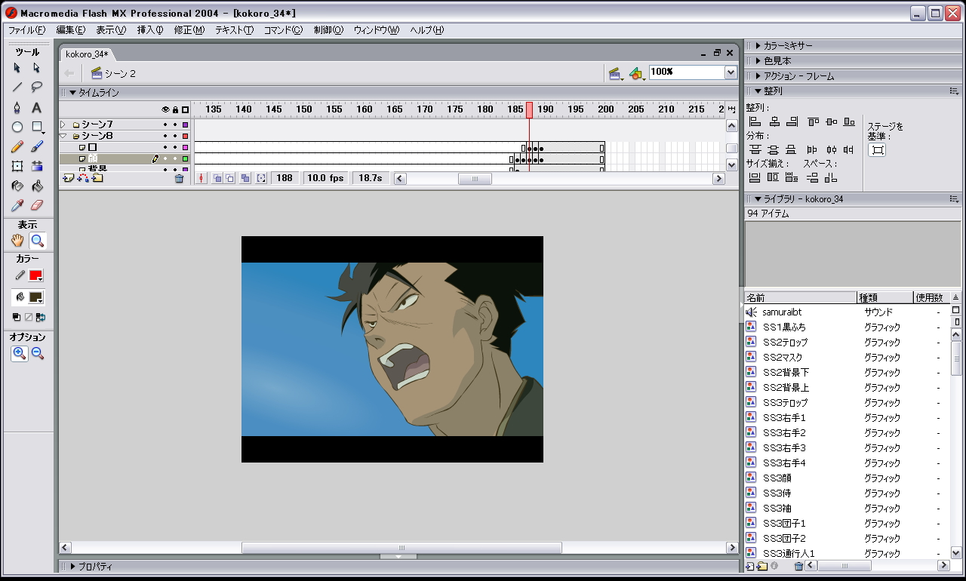The height and width of the screenshot is (581, 966).
Task: Toggle Onion Skin Outlines button
Action: click(231, 179)
